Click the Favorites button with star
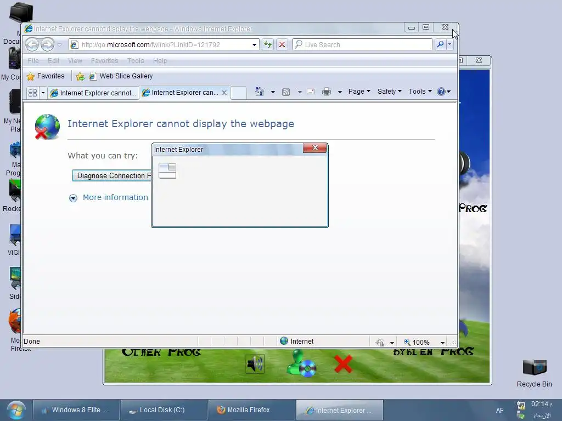This screenshot has width=562, height=421. click(x=46, y=76)
